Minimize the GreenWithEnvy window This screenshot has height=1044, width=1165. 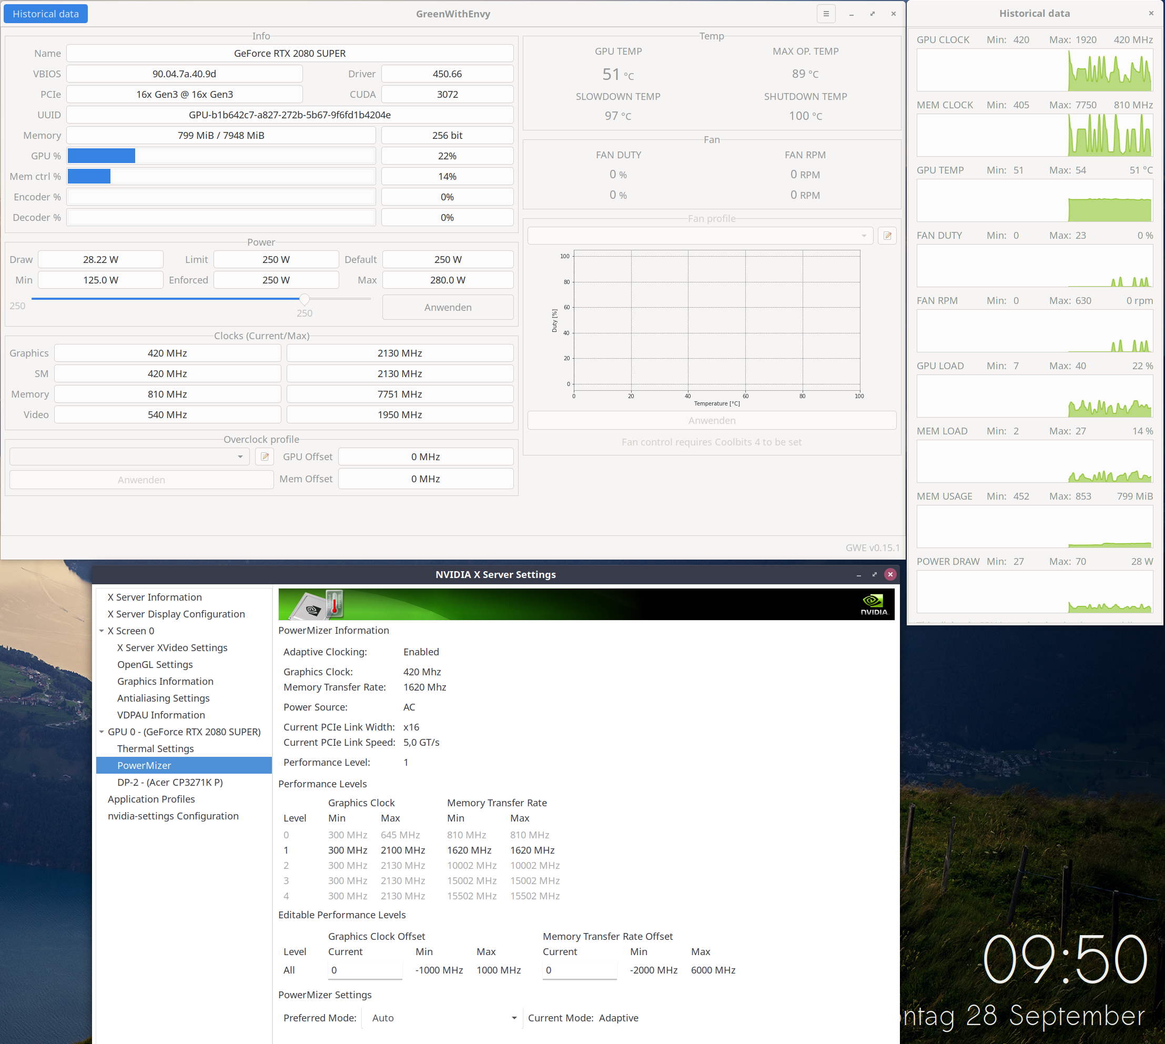click(851, 14)
